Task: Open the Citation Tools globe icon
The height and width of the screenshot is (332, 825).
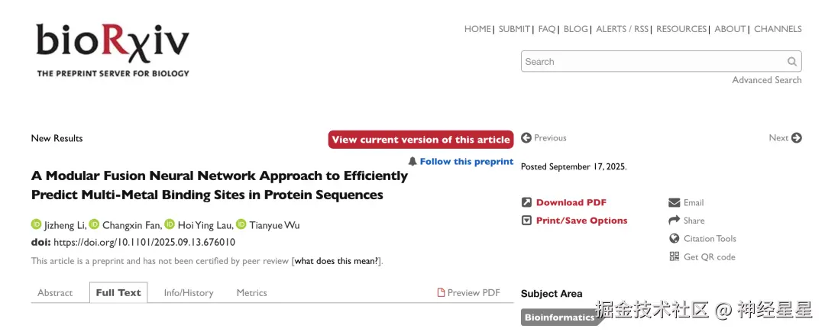Action: 674,239
